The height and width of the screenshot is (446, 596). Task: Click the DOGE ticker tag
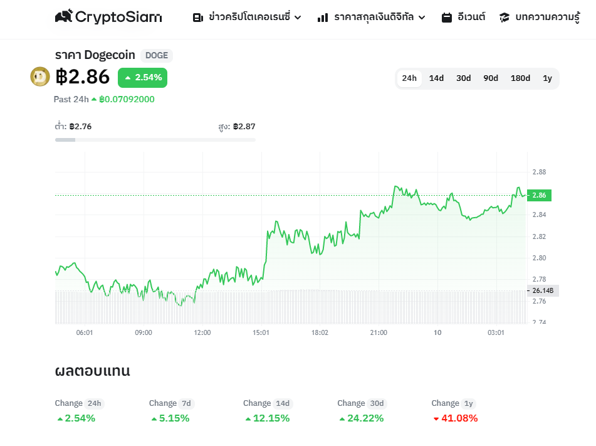[157, 56]
